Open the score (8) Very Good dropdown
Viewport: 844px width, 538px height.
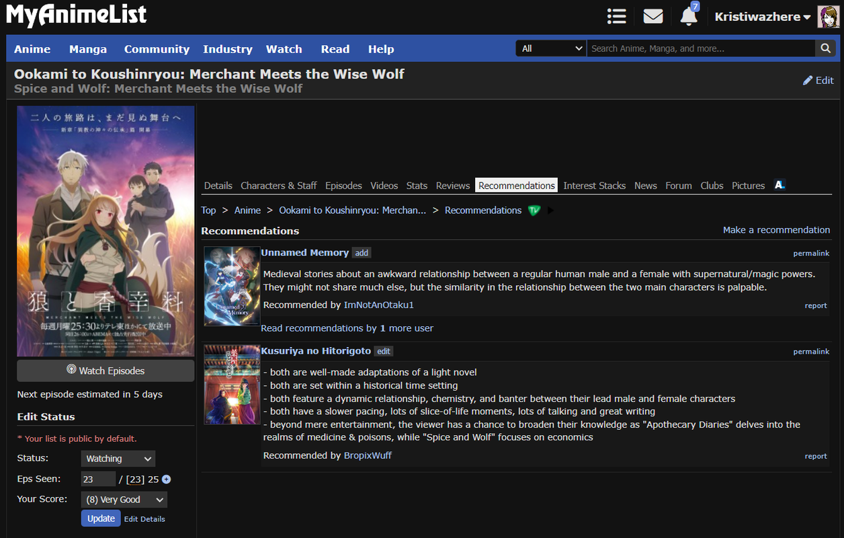[124, 500]
